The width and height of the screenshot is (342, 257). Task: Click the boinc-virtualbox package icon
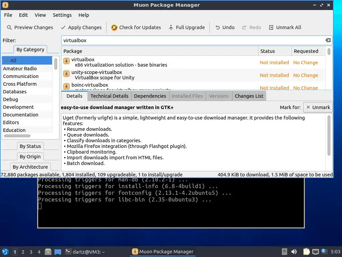pos(66,86)
